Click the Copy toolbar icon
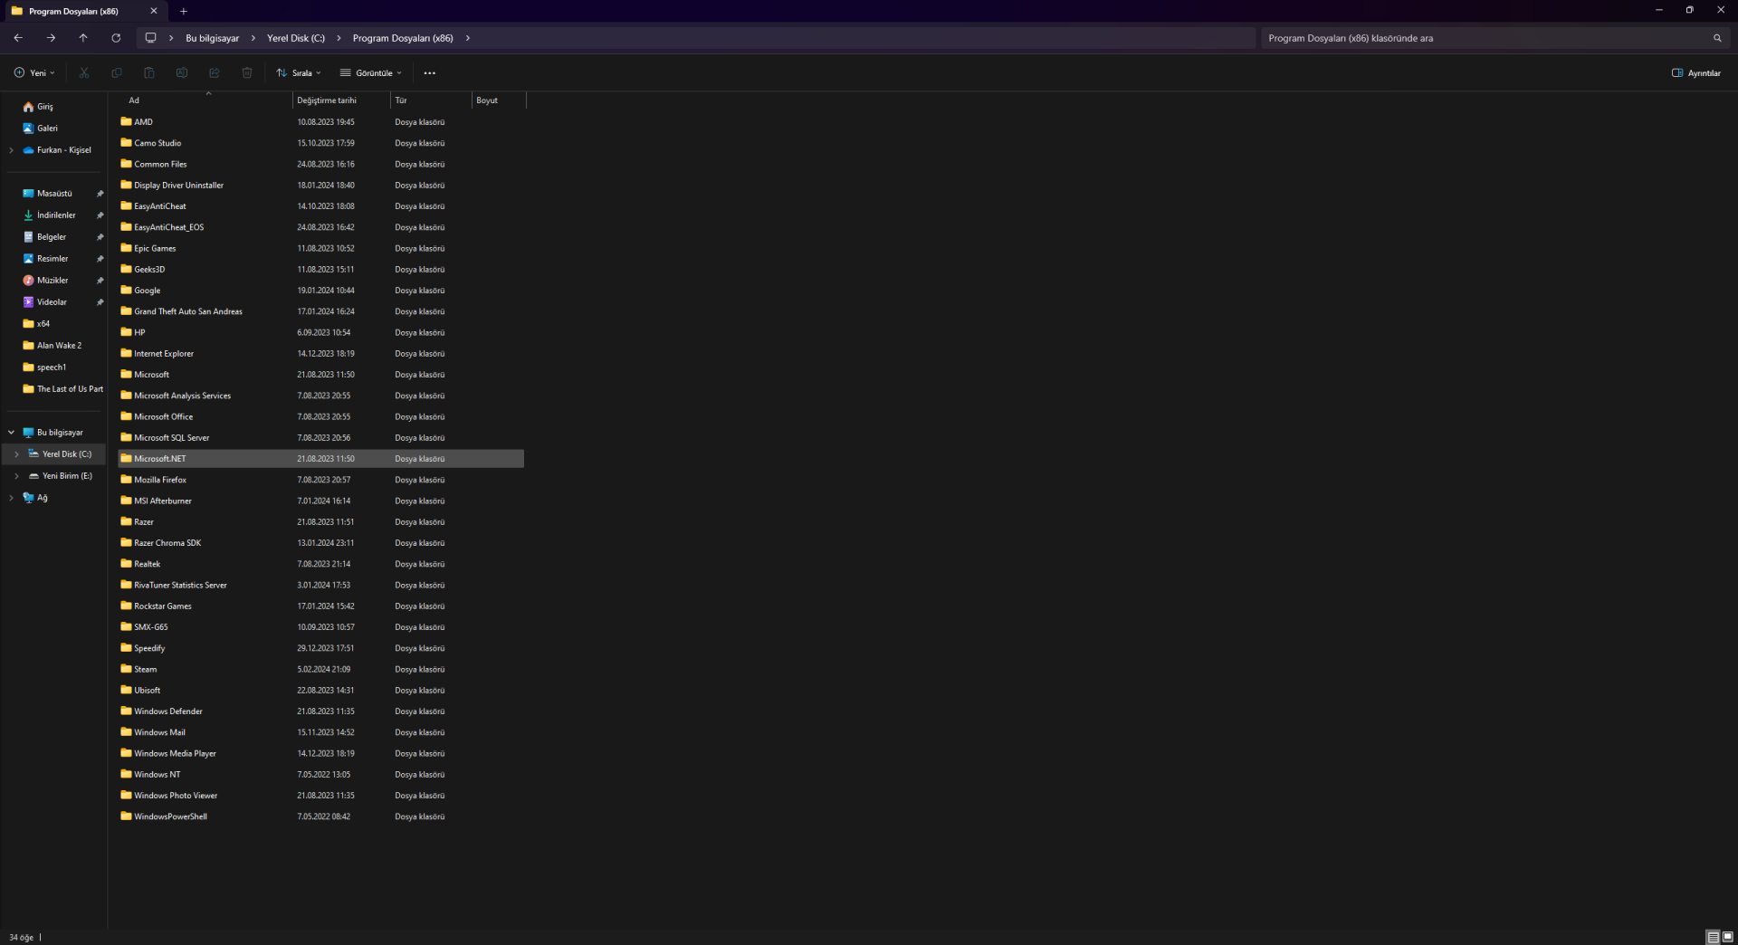Image resolution: width=1738 pixels, height=945 pixels. 117,72
